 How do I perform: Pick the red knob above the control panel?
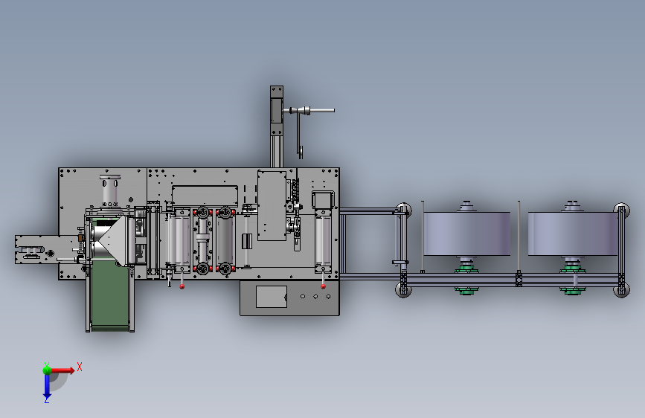pos(324,286)
